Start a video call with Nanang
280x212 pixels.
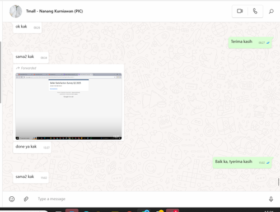tap(240, 11)
